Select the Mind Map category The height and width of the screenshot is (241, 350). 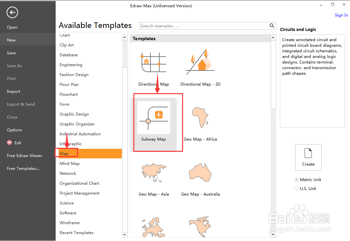coord(69,164)
